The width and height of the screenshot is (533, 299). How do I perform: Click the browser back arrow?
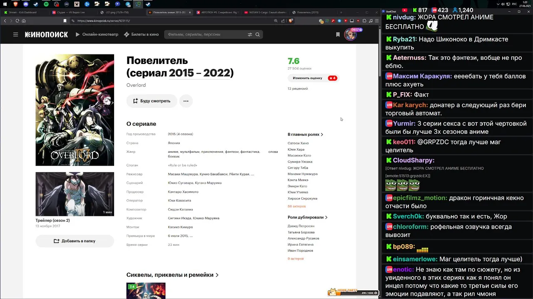[x=5, y=21]
